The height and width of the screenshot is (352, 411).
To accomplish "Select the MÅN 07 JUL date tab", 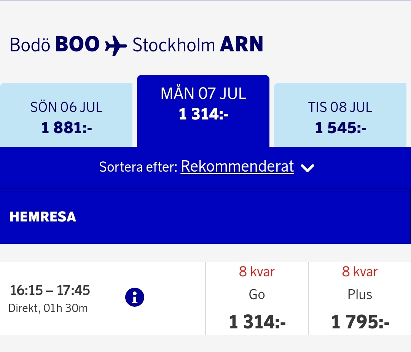I will (203, 104).
